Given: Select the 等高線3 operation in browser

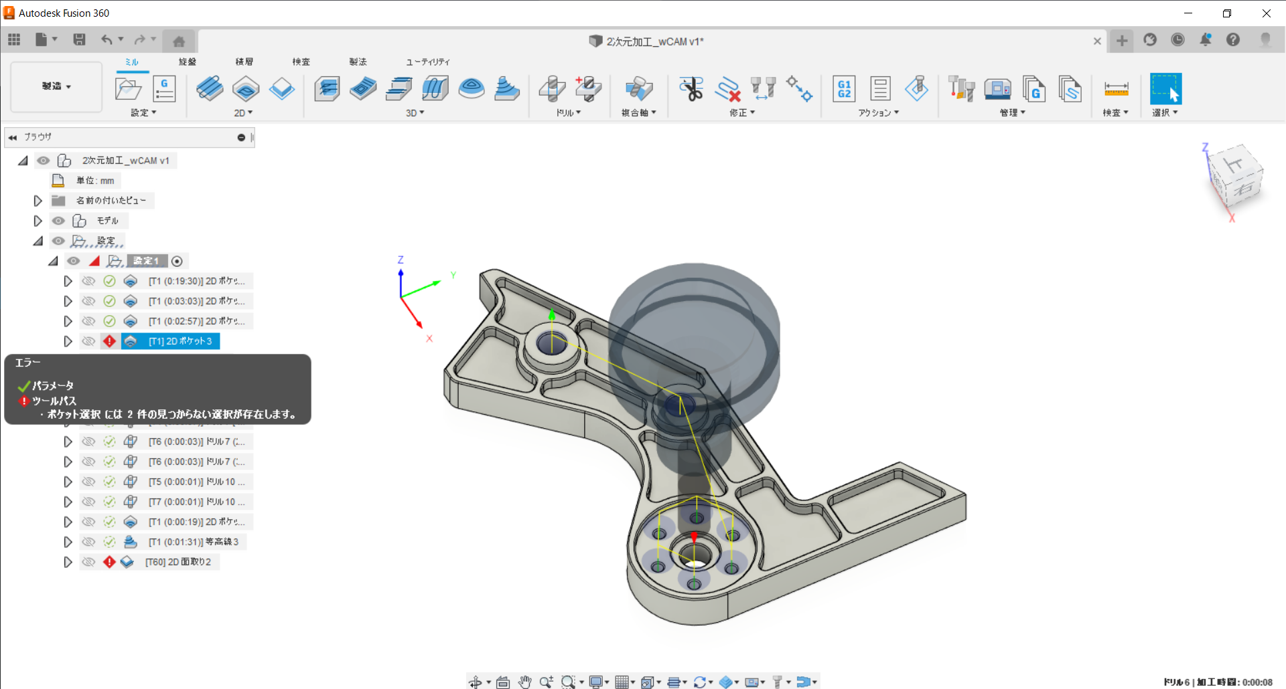Looking at the screenshot, I should pyautogui.click(x=194, y=542).
